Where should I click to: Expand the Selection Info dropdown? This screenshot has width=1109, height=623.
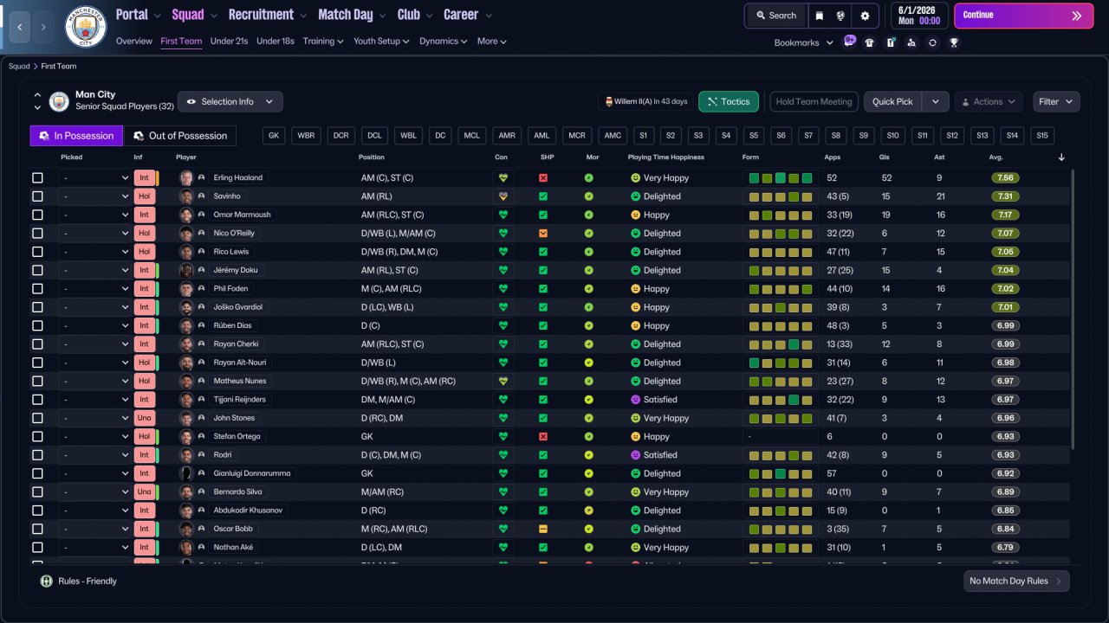pos(230,102)
